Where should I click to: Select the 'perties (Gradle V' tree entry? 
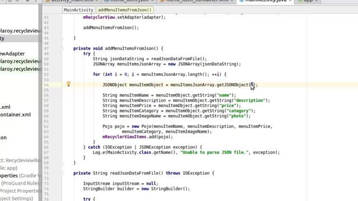[x=20, y=176]
